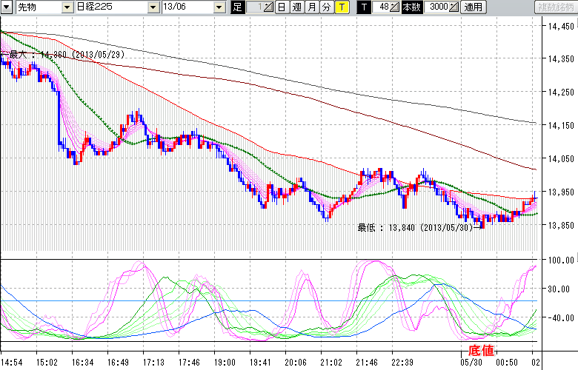Open the leftmost menu arrow button

coord(7,7)
